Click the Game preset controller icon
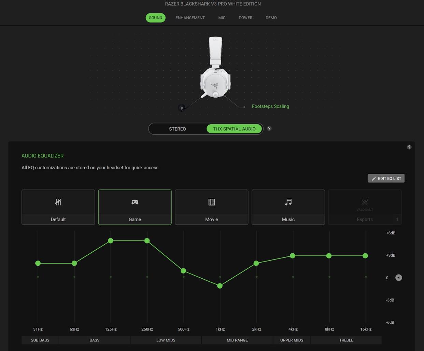 pyautogui.click(x=135, y=202)
